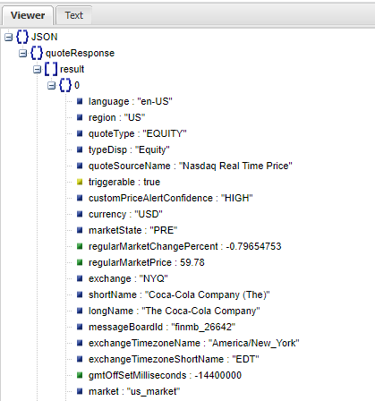Click the array brackets icon beside result
Viewport: 375px width, 401px height.
(x=51, y=69)
